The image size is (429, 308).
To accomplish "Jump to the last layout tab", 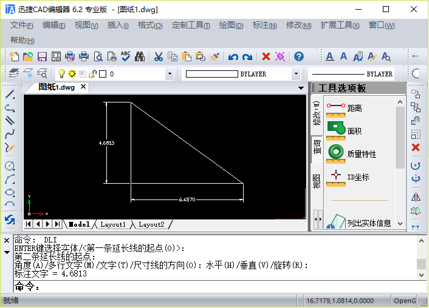I will [x=57, y=224].
